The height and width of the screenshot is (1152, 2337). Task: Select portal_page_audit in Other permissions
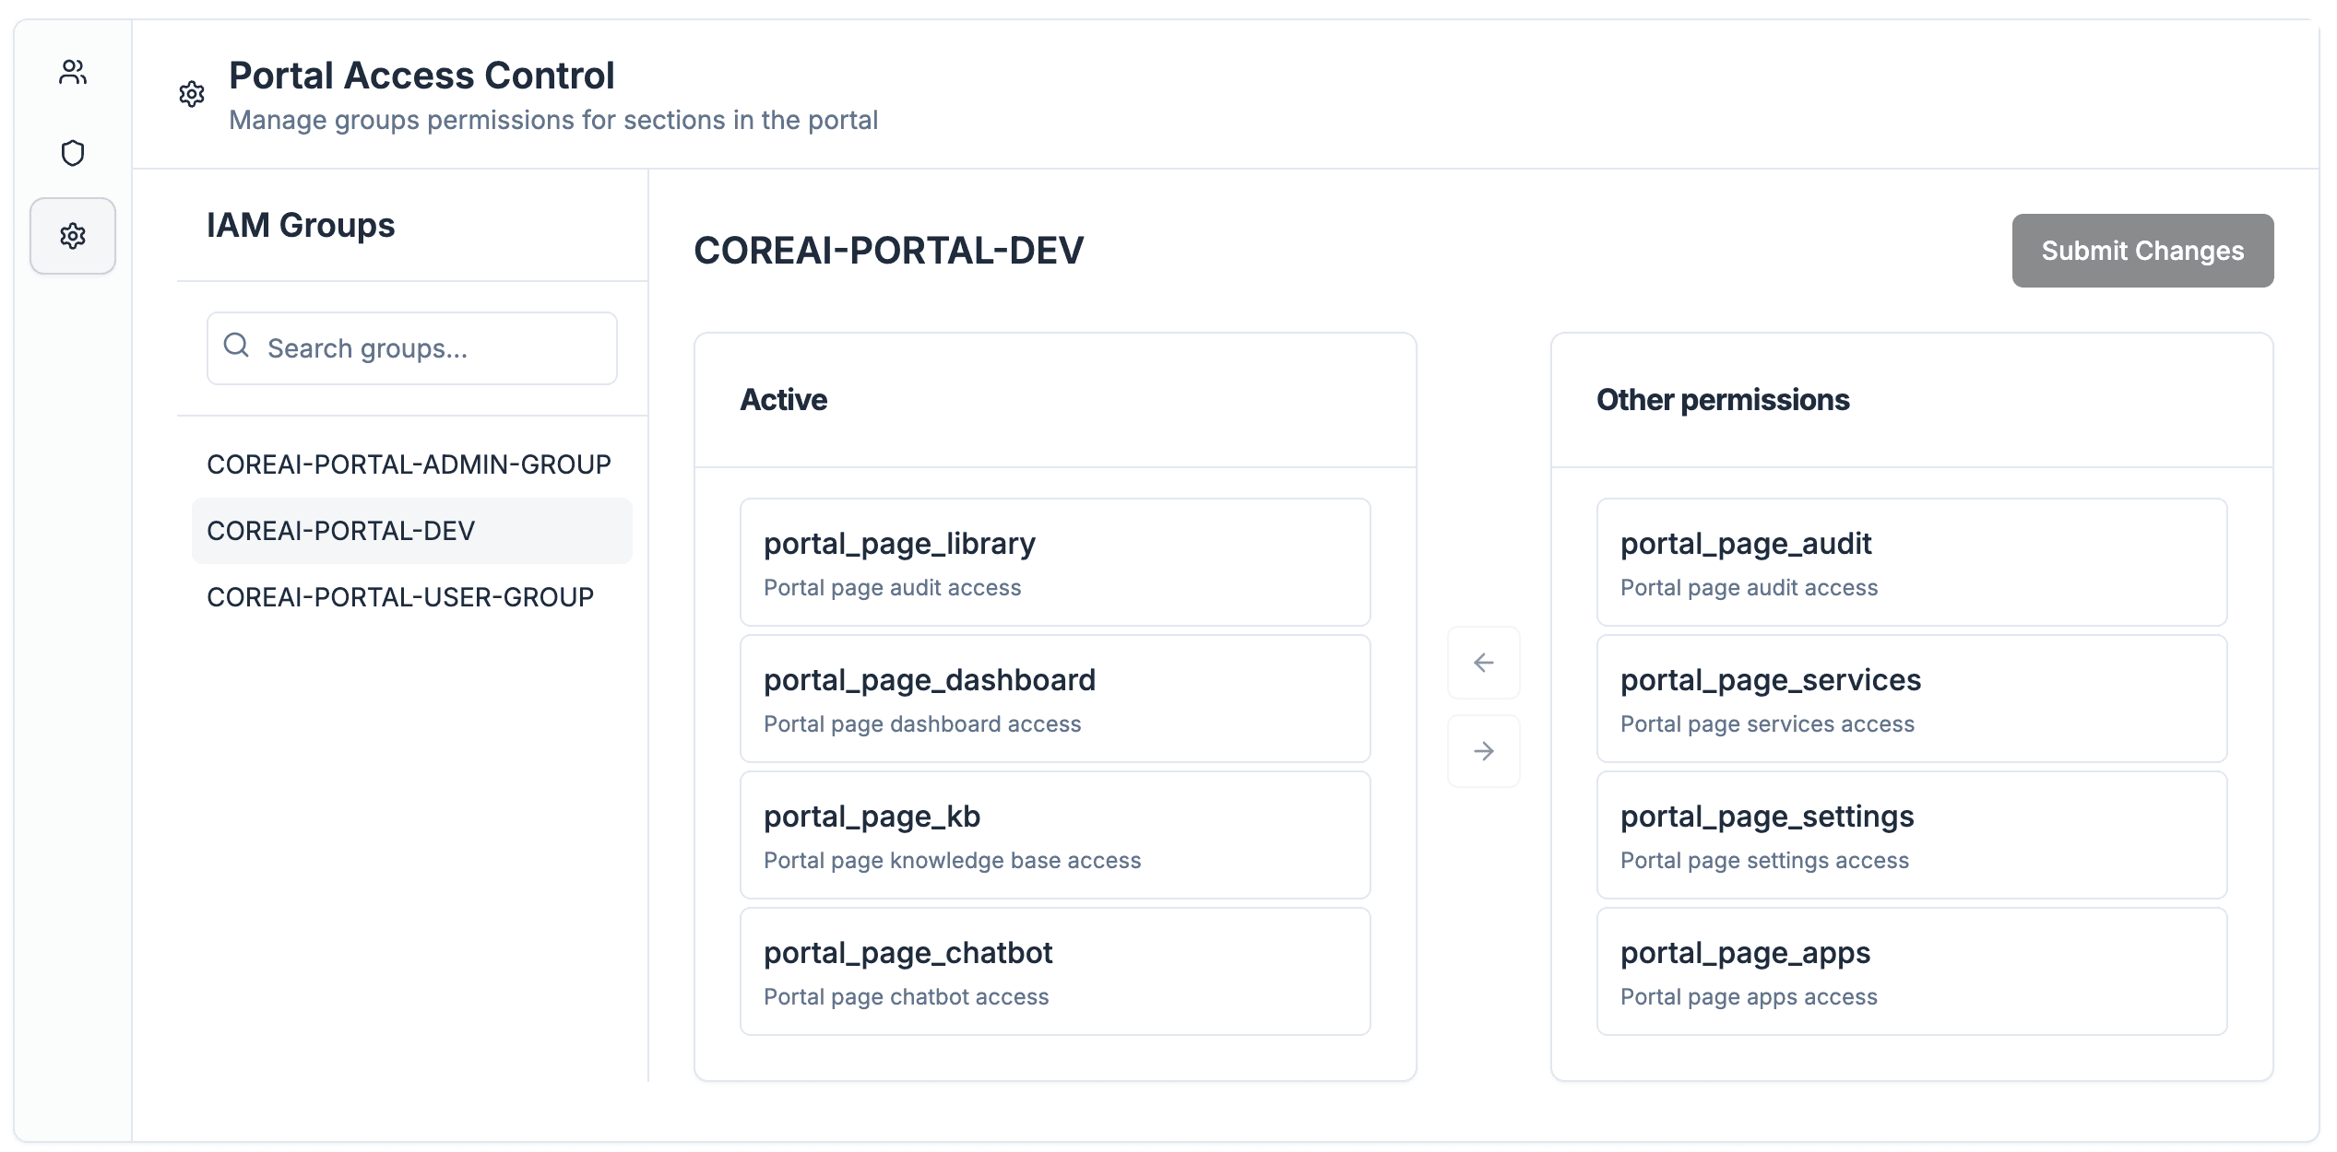click(x=1911, y=562)
